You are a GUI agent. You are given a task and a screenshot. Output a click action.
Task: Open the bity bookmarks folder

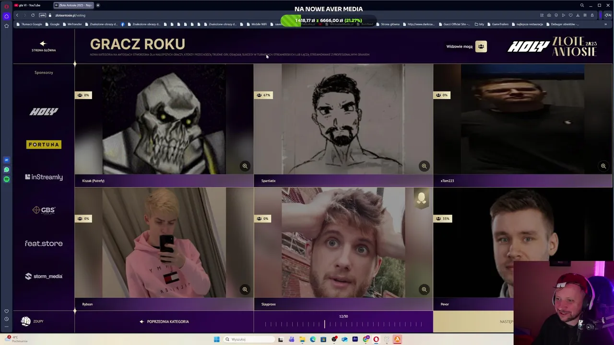(x=480, y=24)
